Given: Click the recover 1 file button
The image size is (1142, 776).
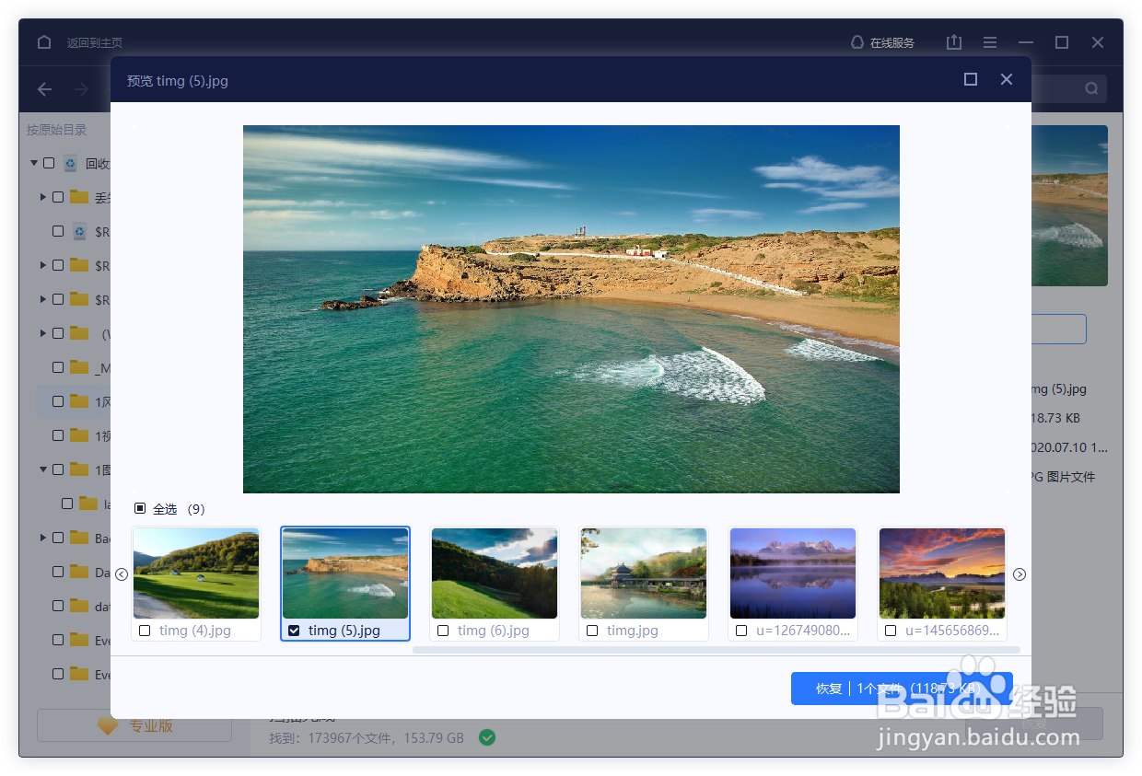Looking at the screenshot, I should coord(902,689).
